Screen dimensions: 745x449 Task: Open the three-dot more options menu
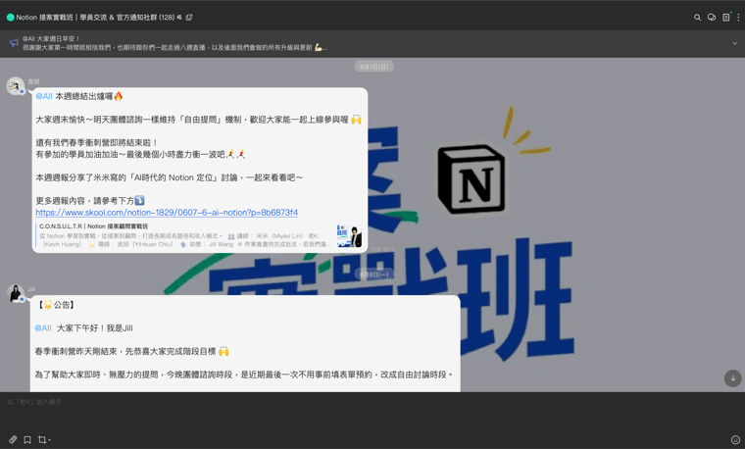(738, 18)
